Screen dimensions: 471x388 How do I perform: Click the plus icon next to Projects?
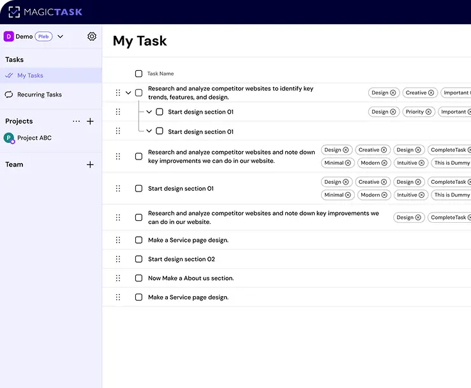click(90, 121)
